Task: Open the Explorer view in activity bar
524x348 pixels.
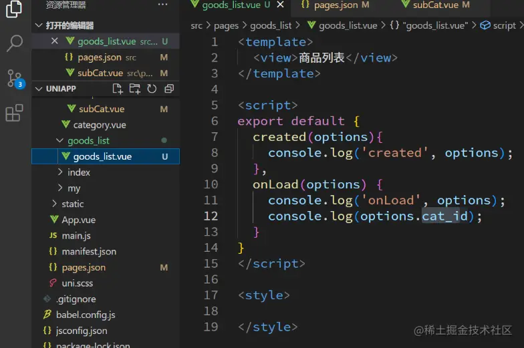Action: point(14,9)
